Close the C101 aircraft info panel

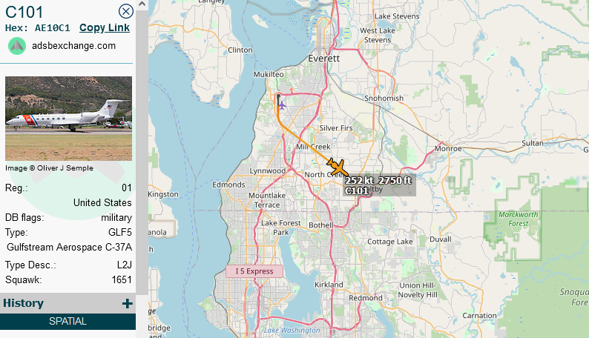(126, 11)
